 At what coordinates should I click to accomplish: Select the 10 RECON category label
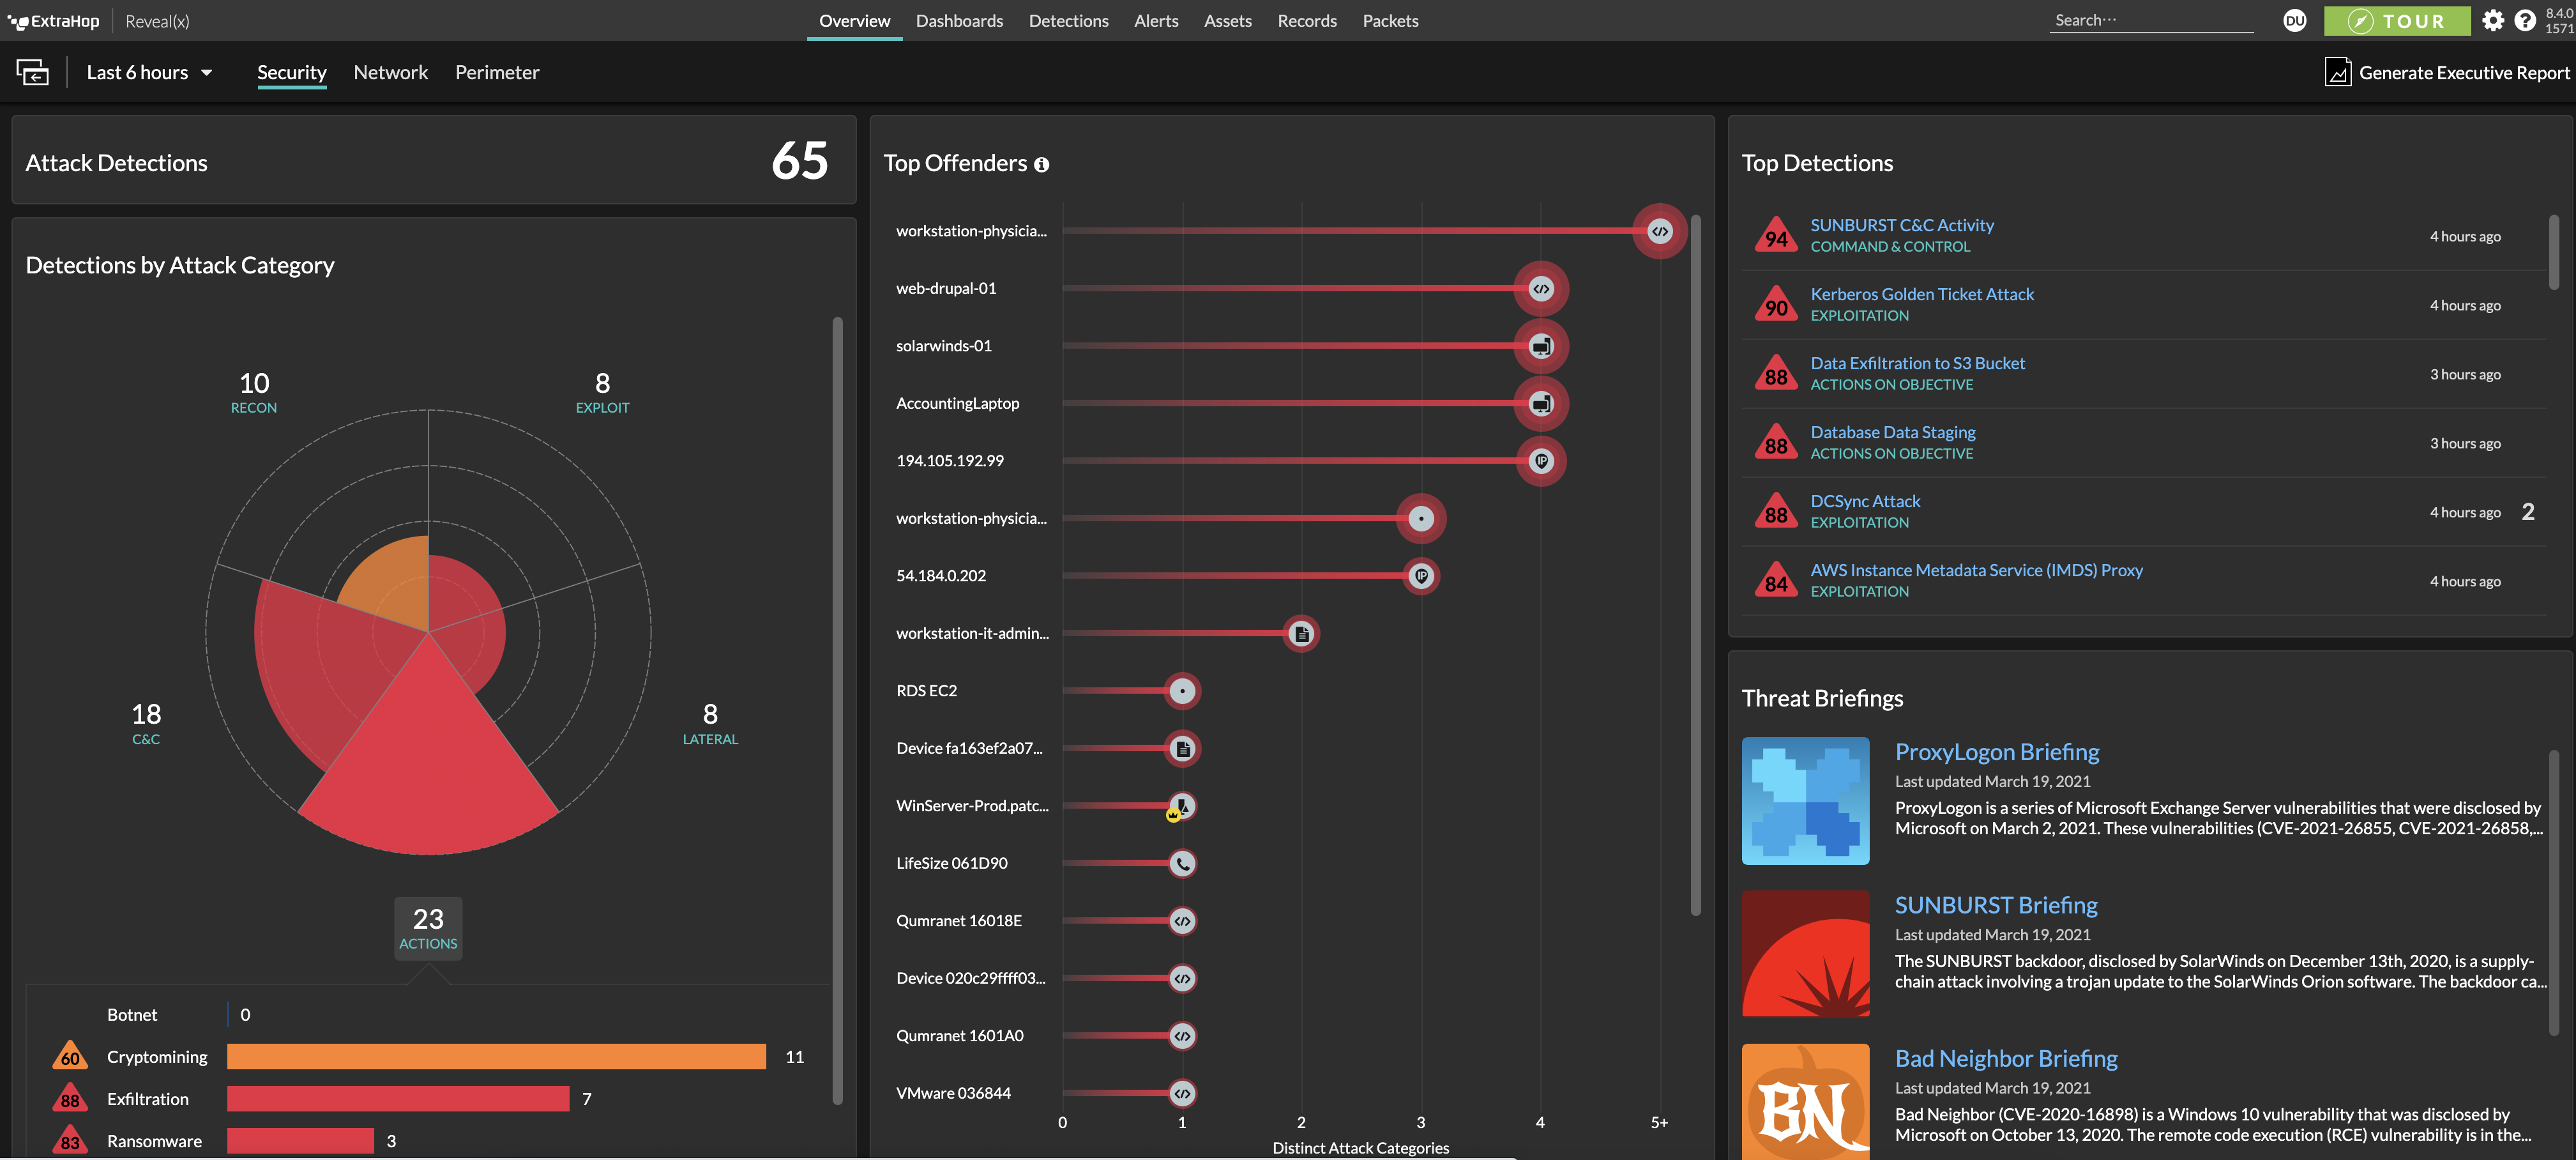254,393
